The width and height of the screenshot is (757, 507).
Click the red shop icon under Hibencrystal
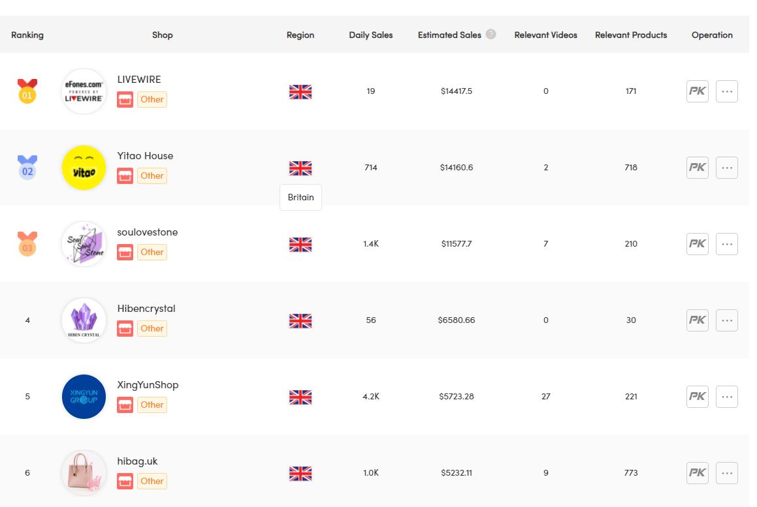pyautogui.click(x=125, y=328)
